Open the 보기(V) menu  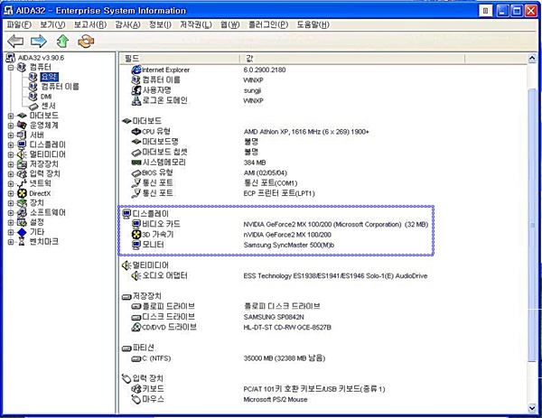[52, 25]
